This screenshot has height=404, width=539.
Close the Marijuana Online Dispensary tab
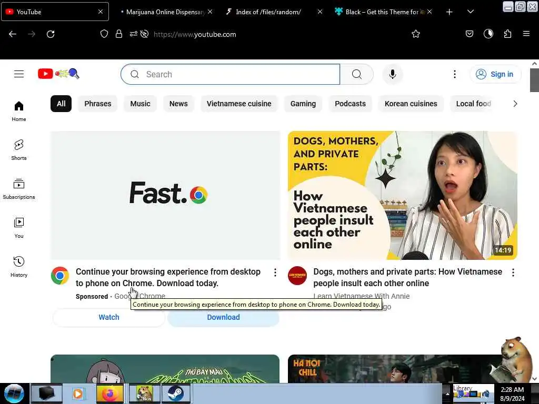point(210,12)
